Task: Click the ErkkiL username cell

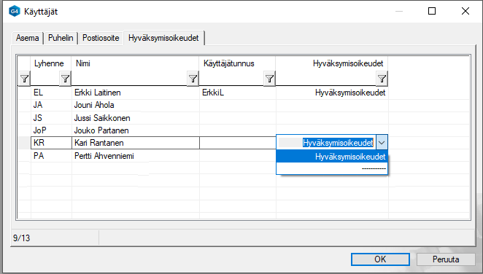Action: click(x=238, y=93)
